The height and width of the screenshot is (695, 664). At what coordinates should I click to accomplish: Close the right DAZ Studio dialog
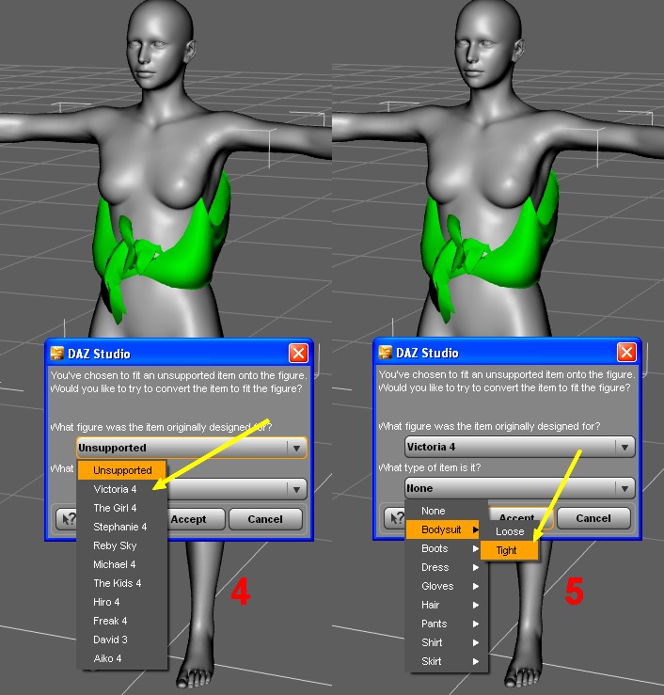pyautogui.click(x=626, y=353)
